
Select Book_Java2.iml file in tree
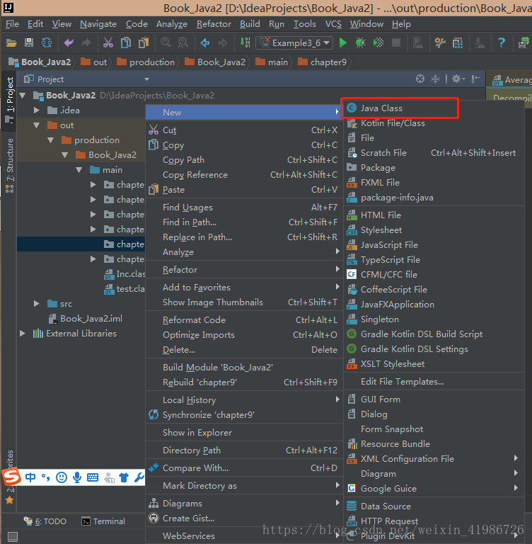(86, 319)
